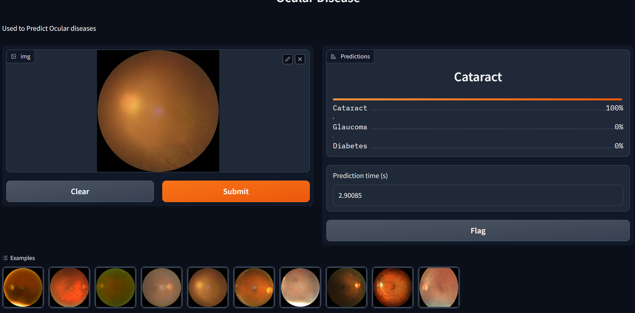Image resolution: width=635 pixels, height=313 pixels.
Task: Select the seventh pale whitish example thumbnail
Action: pyautogui.click(x=300, y=287)
